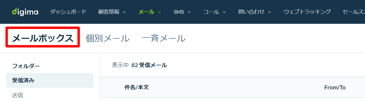
Task: Expand the 顧客情報 dropdown menu
Action: pos(112,12)
